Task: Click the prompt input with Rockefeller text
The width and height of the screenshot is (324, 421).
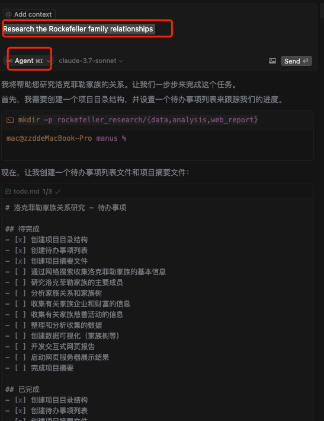Action: click(87, 29)
